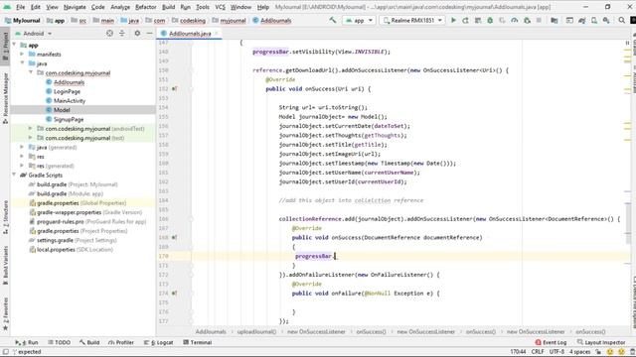This screenshot has height=357, width=636.
Task: Collapse the Gradle Scripts node arrow
Action: coord(15,176)
